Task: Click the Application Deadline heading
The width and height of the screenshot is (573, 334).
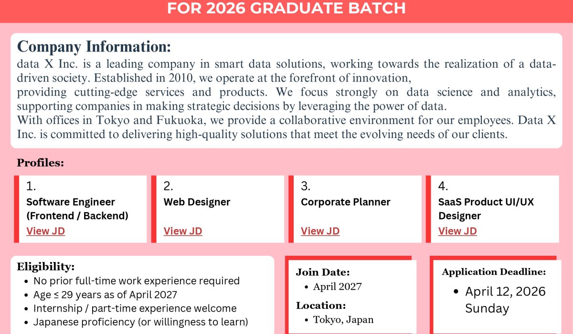Action: [x=494, y=272]
